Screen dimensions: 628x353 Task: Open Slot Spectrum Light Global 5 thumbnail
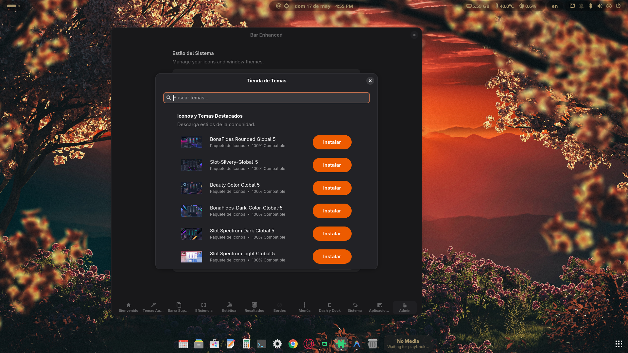192,257
